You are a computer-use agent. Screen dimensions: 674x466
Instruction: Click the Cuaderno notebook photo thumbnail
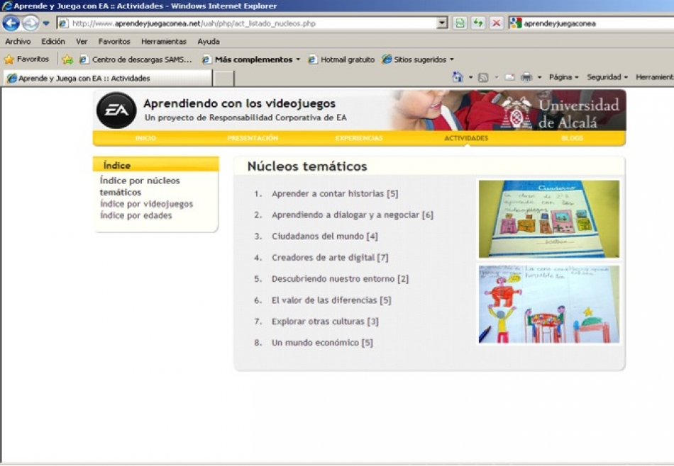(x=549, y=219)
